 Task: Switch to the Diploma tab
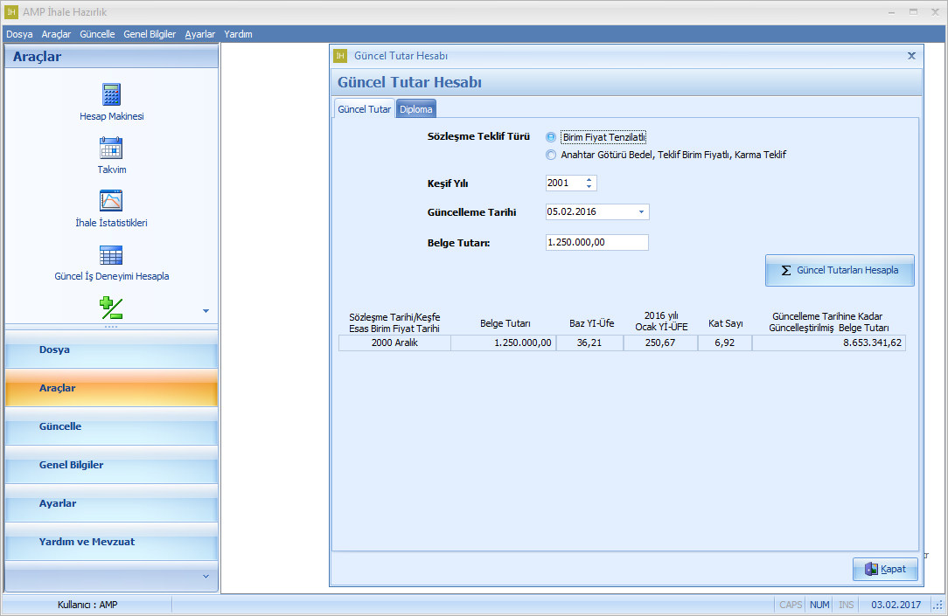[x=416, y=109]
